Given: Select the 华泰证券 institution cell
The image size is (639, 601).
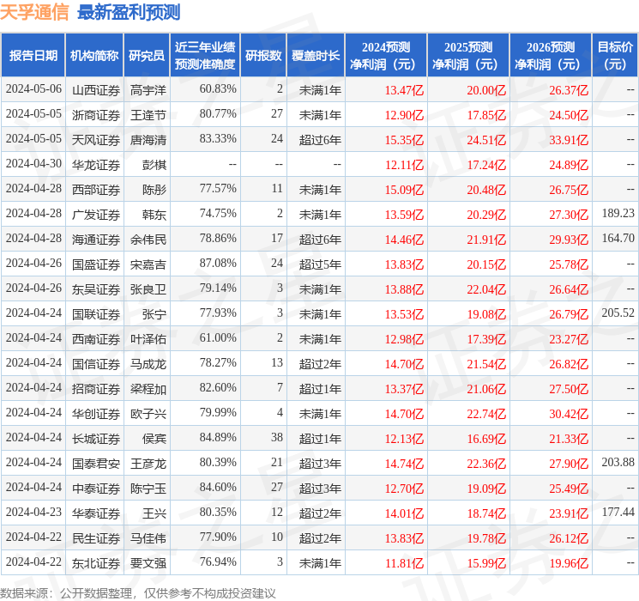Looking at the screenshot, I should (96, 513).
